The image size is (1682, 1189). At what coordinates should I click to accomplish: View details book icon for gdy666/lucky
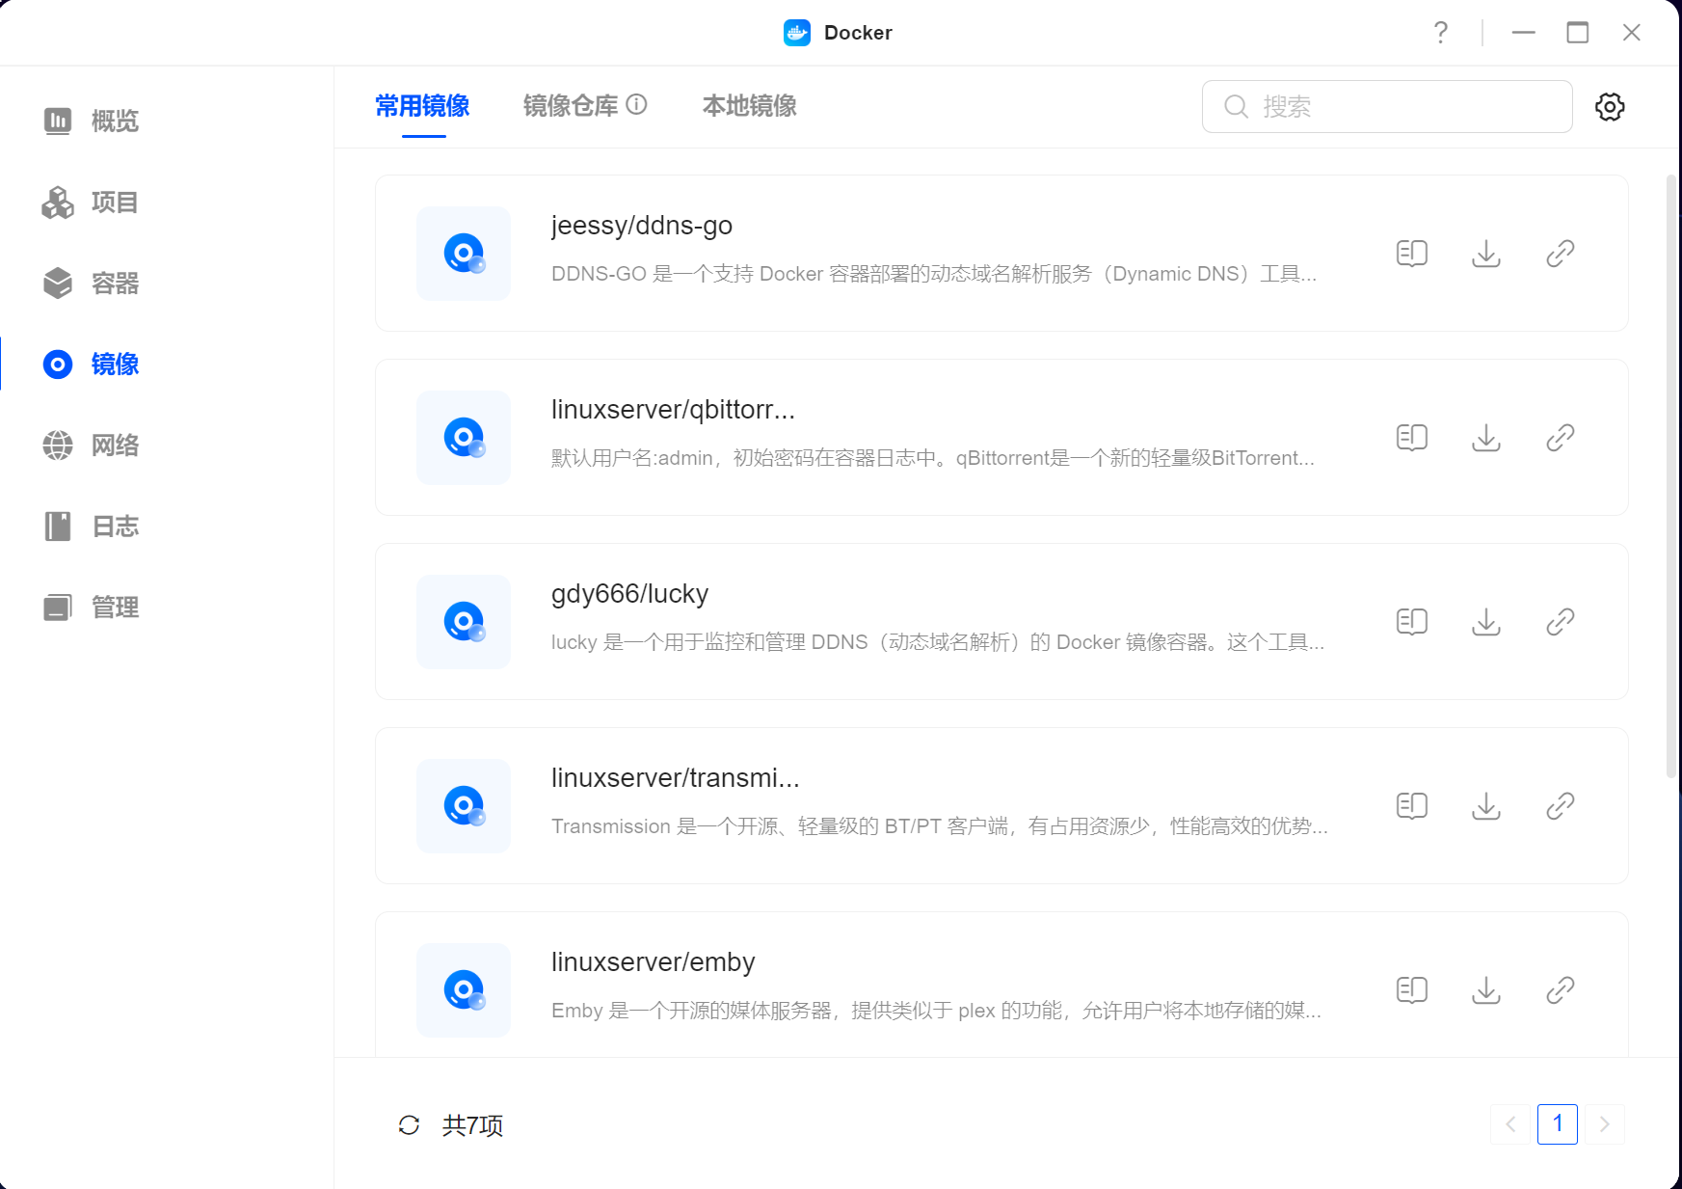(x=1412, y=622)
